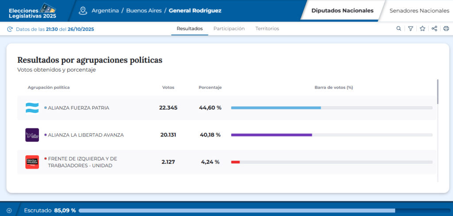Open the filter funnel icon
The image size is (453, 216).
(x=411, y=29)
